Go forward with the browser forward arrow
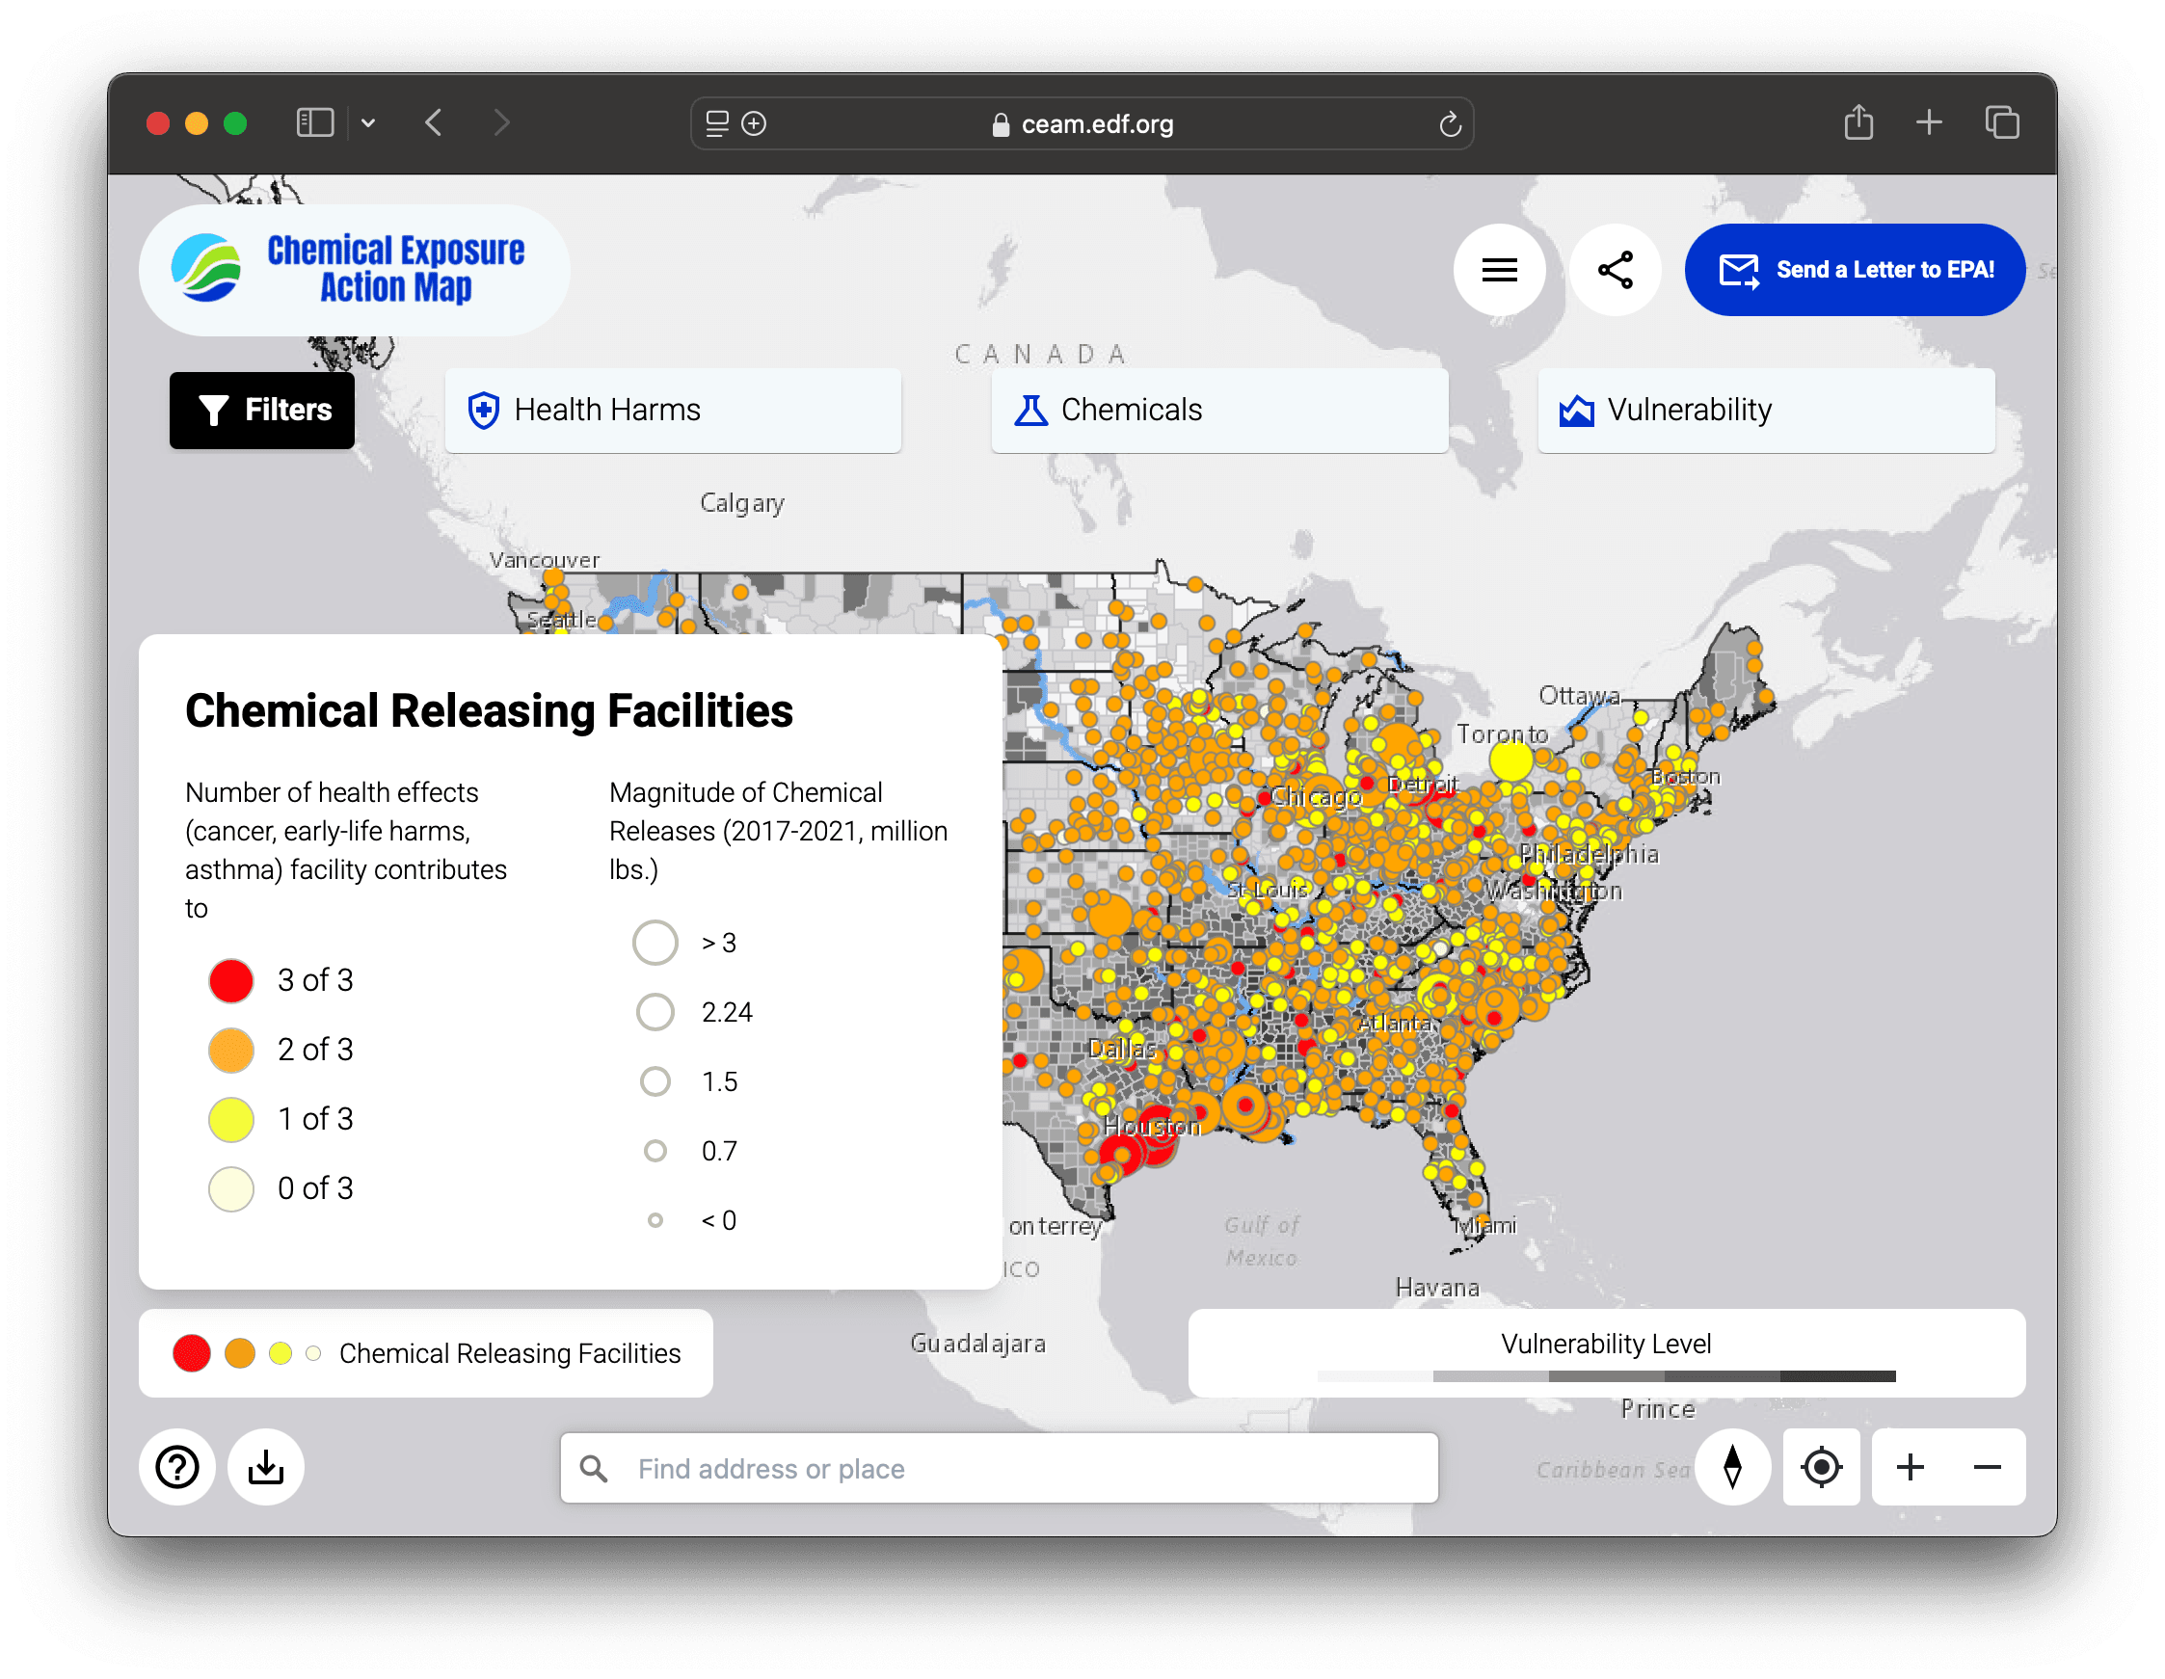 [501, 123]
